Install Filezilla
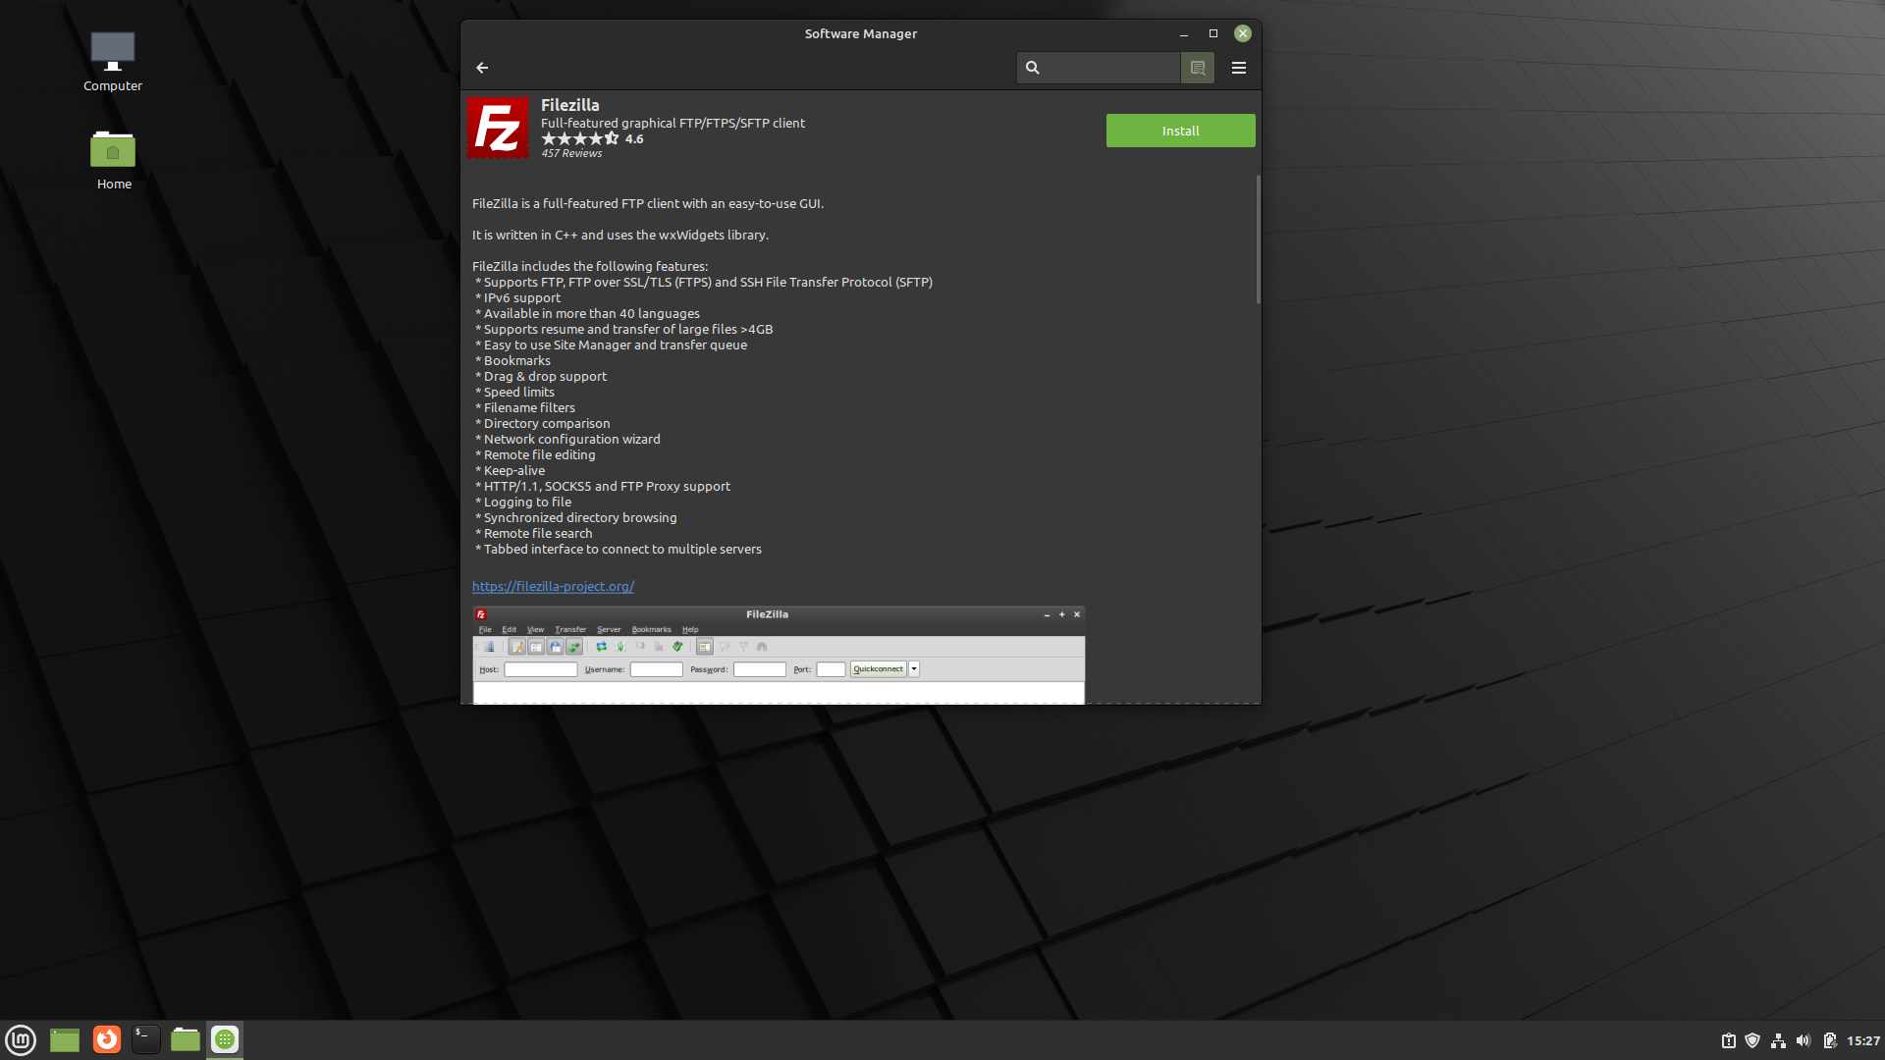The width and height of the screenshot is (1885, 1060). tap(1180, 131)
